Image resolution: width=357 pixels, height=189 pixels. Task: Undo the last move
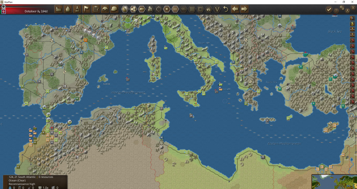click(x=225, y=9)
